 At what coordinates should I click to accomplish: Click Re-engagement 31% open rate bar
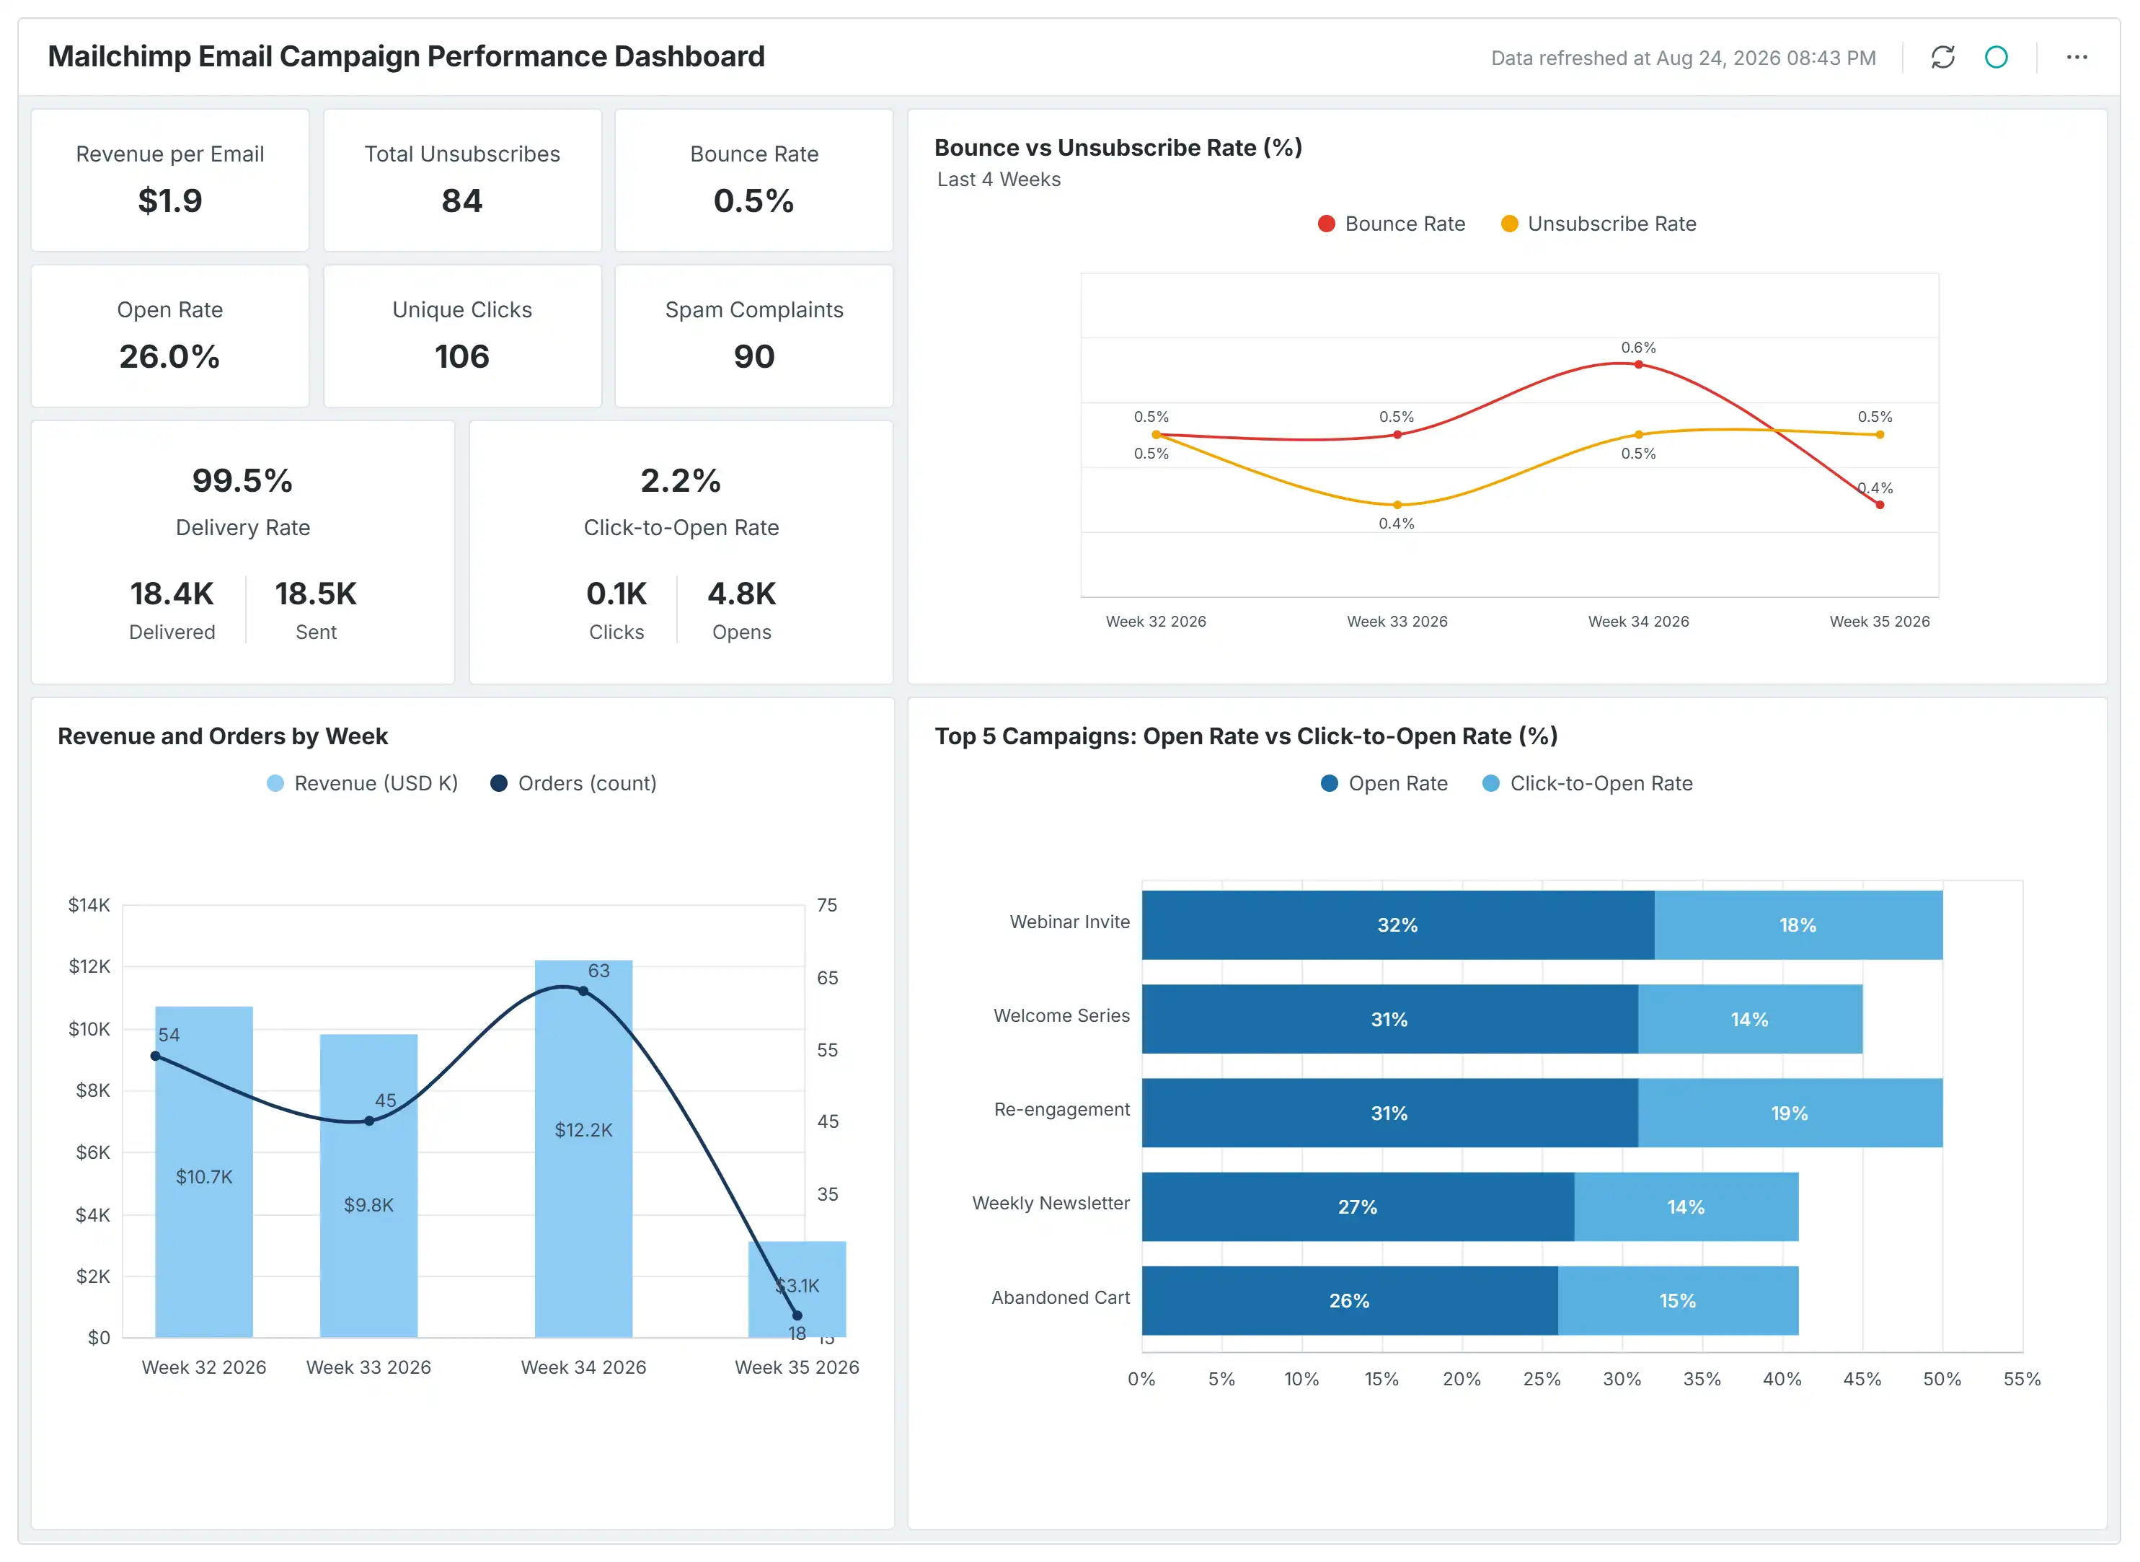1390,1113
